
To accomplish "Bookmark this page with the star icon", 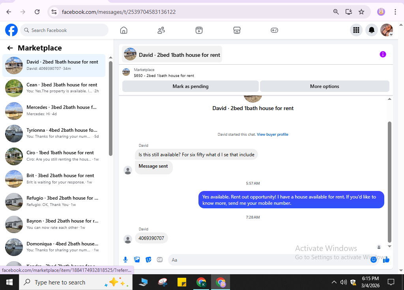I will [361, 12].
